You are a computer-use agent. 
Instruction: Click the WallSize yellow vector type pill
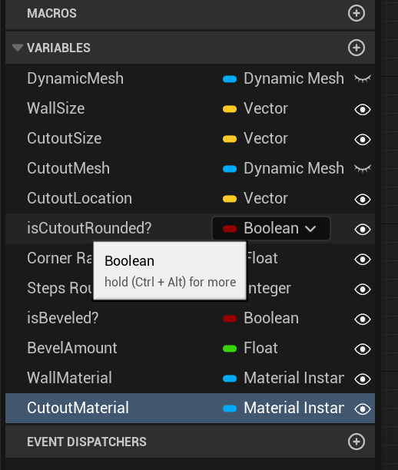pos(230,109)
